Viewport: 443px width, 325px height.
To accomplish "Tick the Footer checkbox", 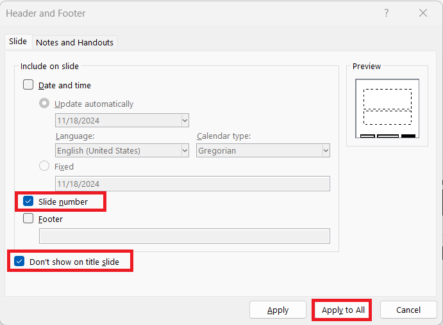I will (28, 218).
